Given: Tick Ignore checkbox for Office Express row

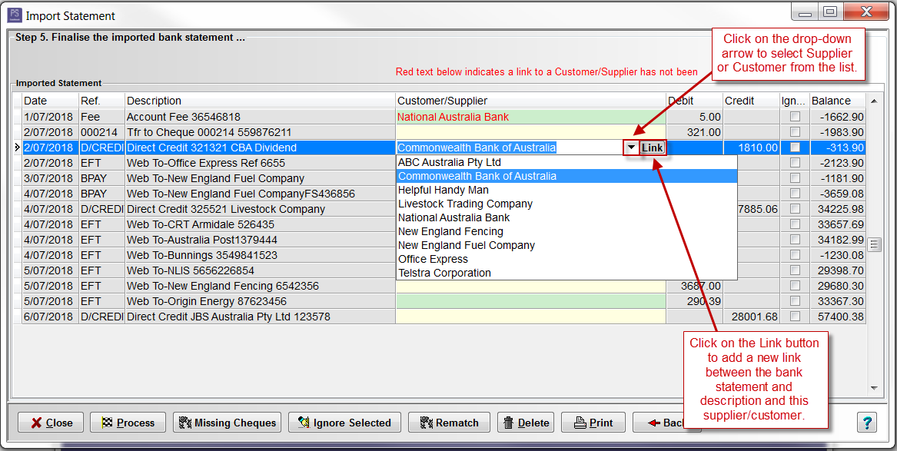Looking at the screenshot, I should 795,163.
